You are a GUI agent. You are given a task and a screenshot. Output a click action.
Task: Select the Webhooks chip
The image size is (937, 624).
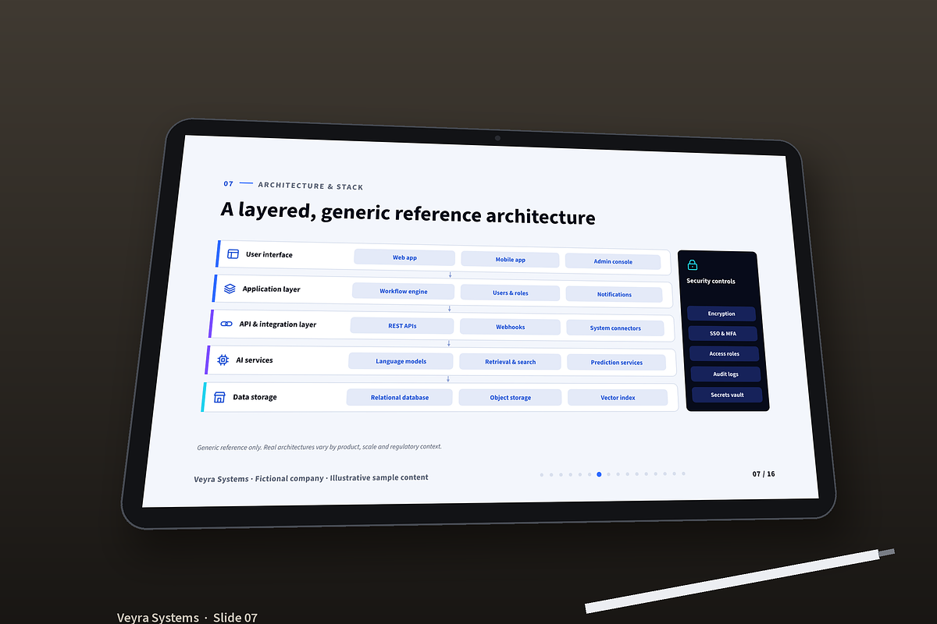(510, 328)
